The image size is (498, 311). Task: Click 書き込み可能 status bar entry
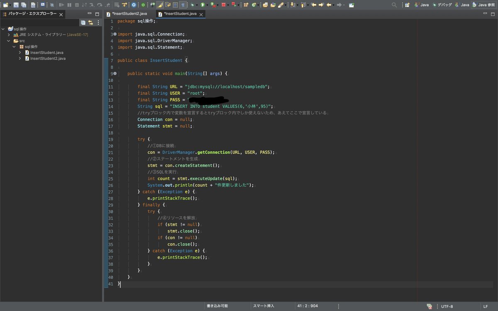tap(217, 306)
